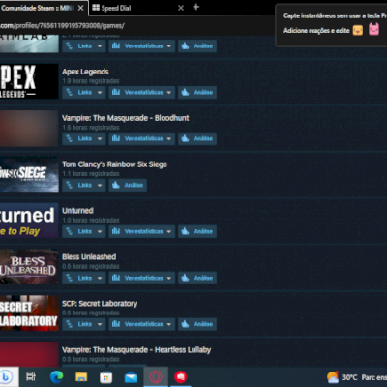Viewport: 387px width, 387px height.
Task: Click the Heartless Lullaby game thumbnail
Action: click(x=29, y=354)
